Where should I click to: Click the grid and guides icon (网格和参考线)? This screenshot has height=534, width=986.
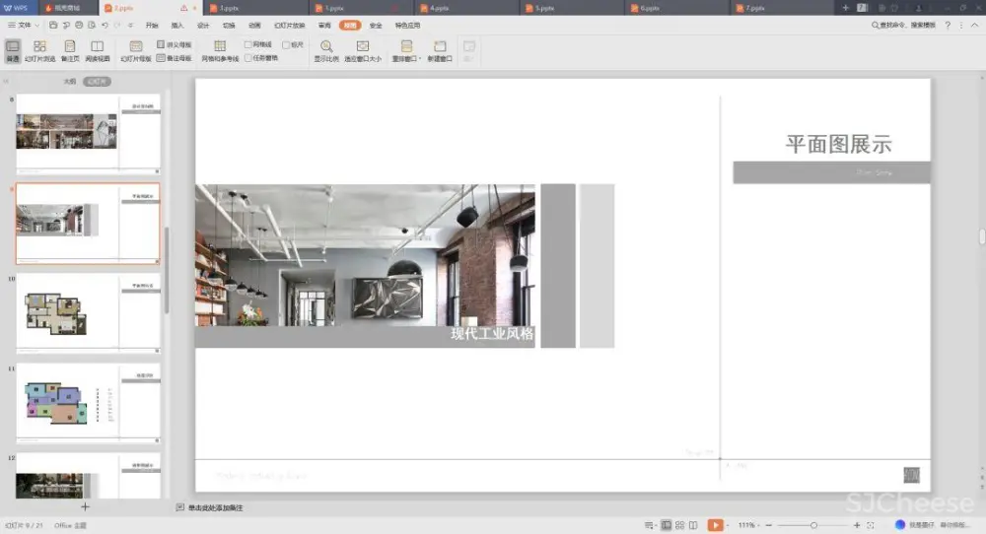(x=220, y=50)
